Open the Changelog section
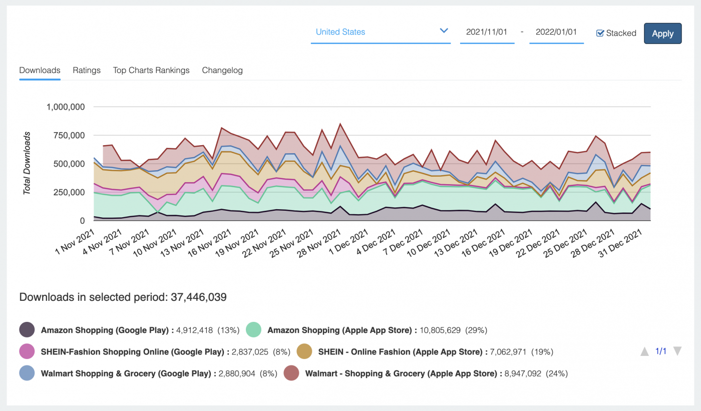 (222, 70)
